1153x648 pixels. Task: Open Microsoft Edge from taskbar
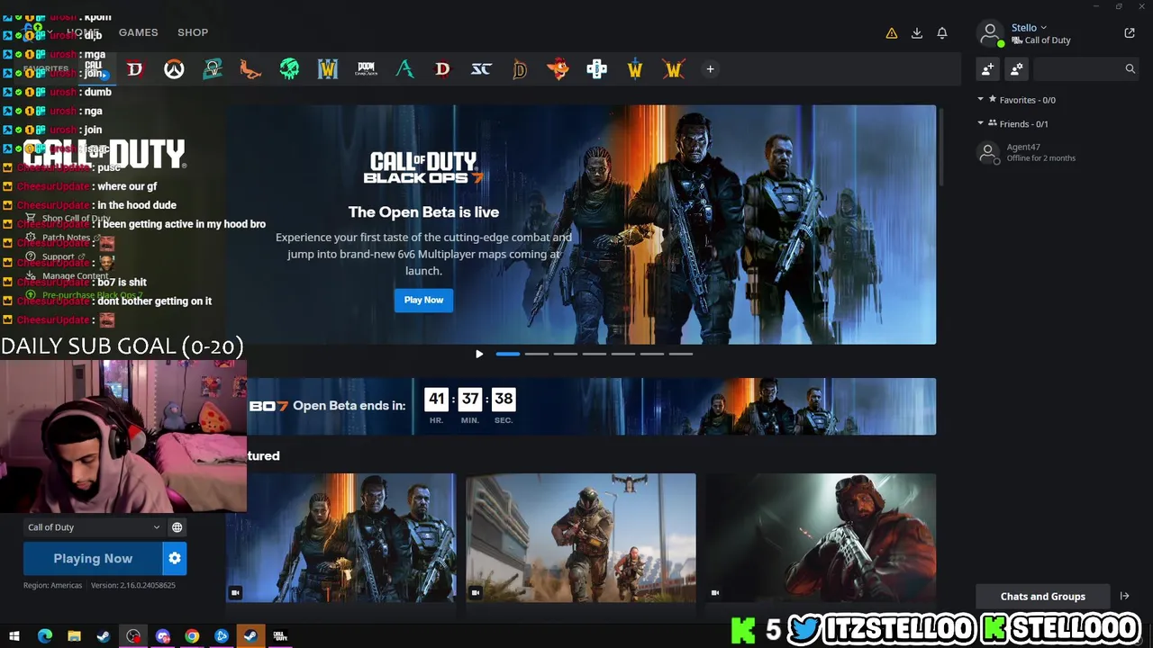pyautogui.click(x=45, y=636)
